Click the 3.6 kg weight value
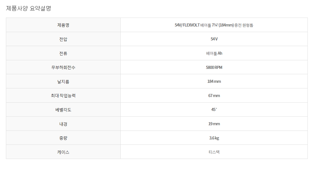The width and height of the screenshot is (317, 169). coord(214,138)
